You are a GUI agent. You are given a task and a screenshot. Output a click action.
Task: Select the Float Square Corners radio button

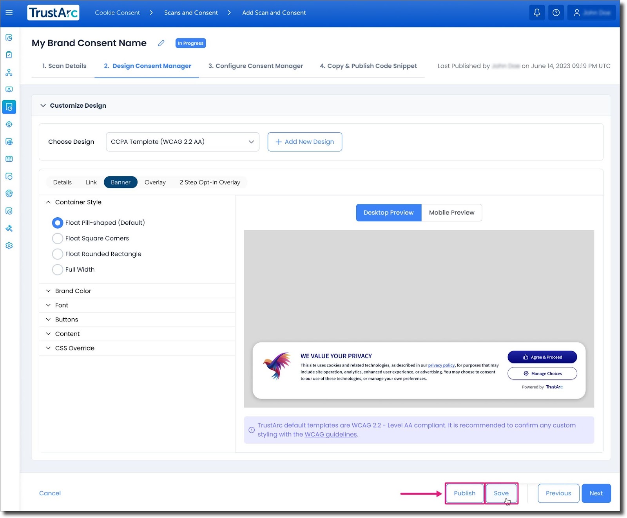click(x=58, y=238)
